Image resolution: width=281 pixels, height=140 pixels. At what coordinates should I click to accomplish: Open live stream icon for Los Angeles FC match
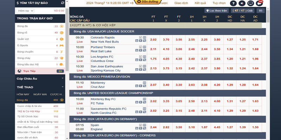(140, 57)
